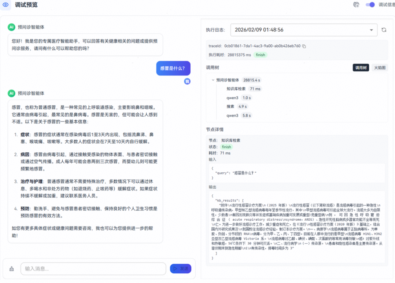
Task: Click the user avatar 我 icon
Action: (x=187, y=81)
